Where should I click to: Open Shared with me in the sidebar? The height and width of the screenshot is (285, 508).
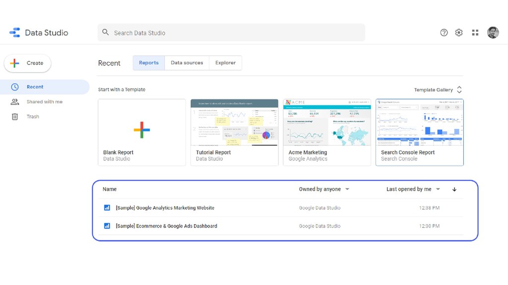[x=45, y=102]
